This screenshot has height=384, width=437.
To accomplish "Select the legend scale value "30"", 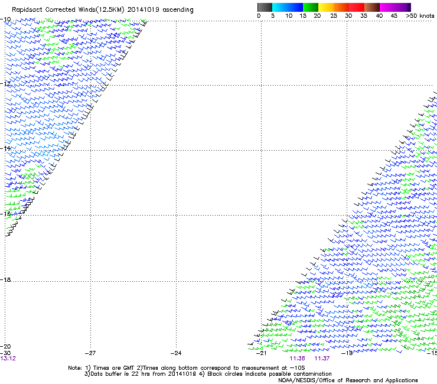I will 348,16.
